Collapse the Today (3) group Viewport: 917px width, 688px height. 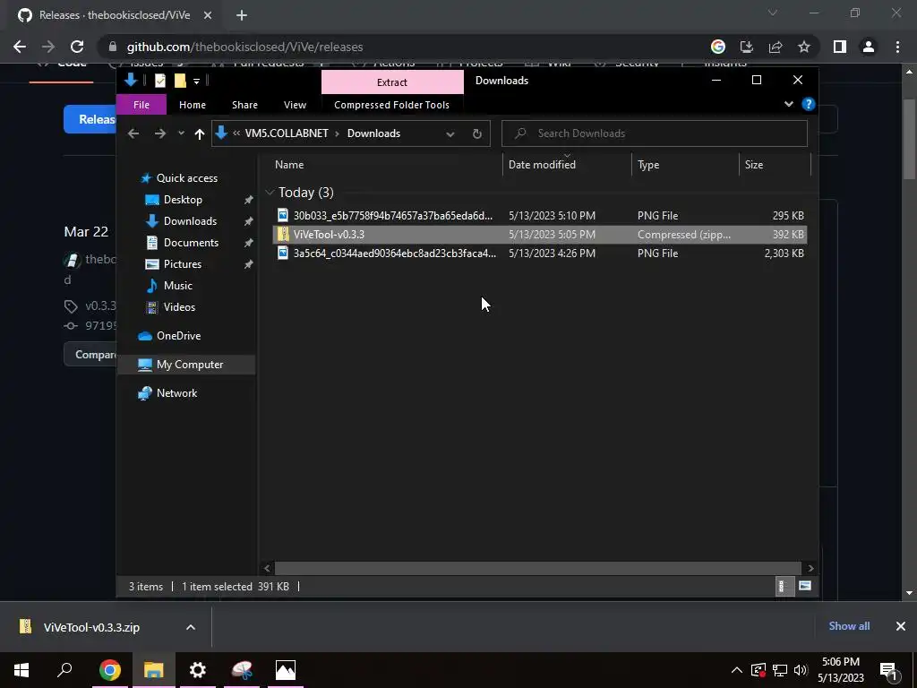click(x=270, y=192)
